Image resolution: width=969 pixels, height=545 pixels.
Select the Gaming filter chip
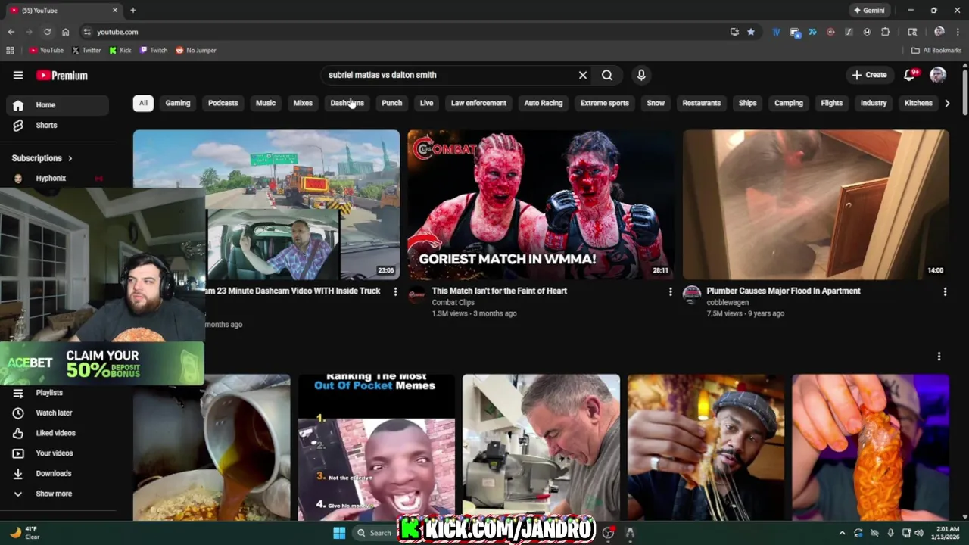click(x=178, y=103)
